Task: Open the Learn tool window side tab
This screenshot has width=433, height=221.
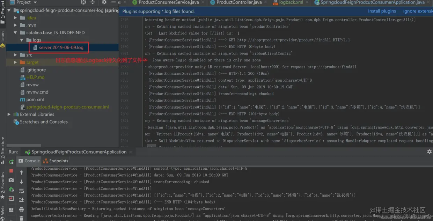Action: coord(3,39)
